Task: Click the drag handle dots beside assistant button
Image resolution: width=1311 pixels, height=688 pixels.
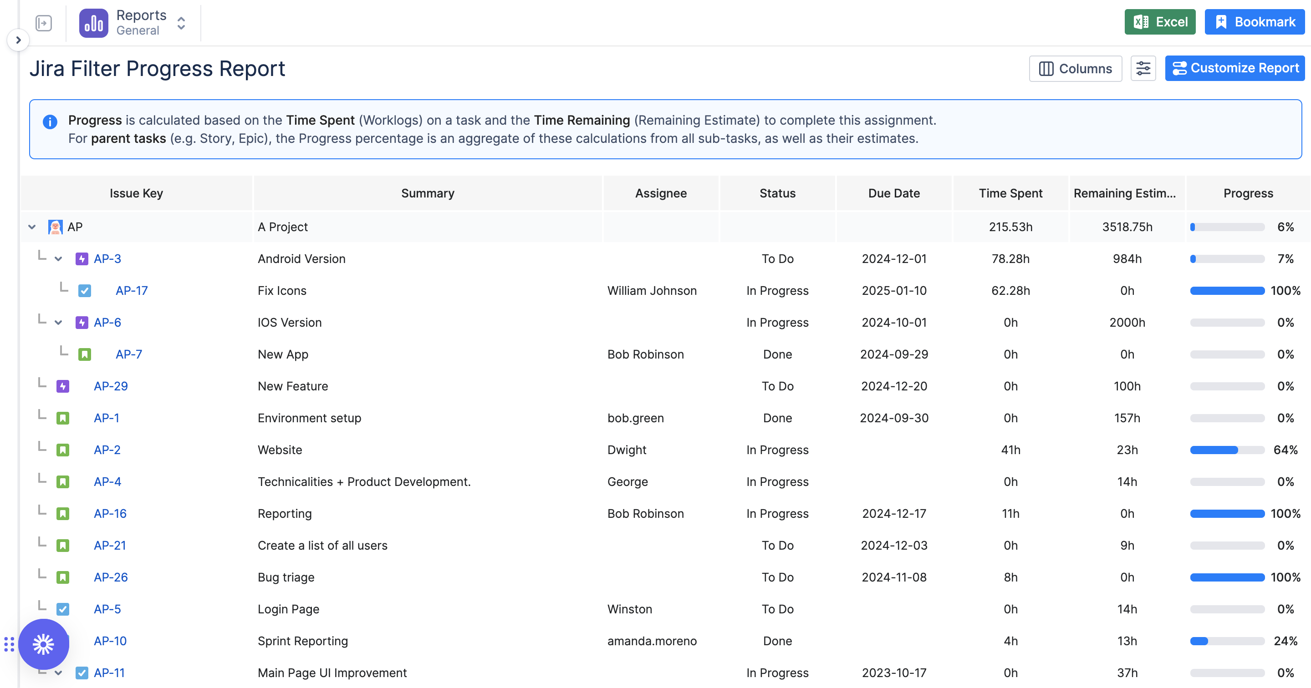Action: point(9,644)
